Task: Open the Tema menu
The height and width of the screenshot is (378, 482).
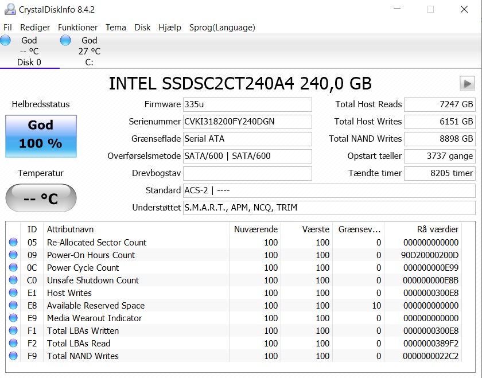Action: 115,28
